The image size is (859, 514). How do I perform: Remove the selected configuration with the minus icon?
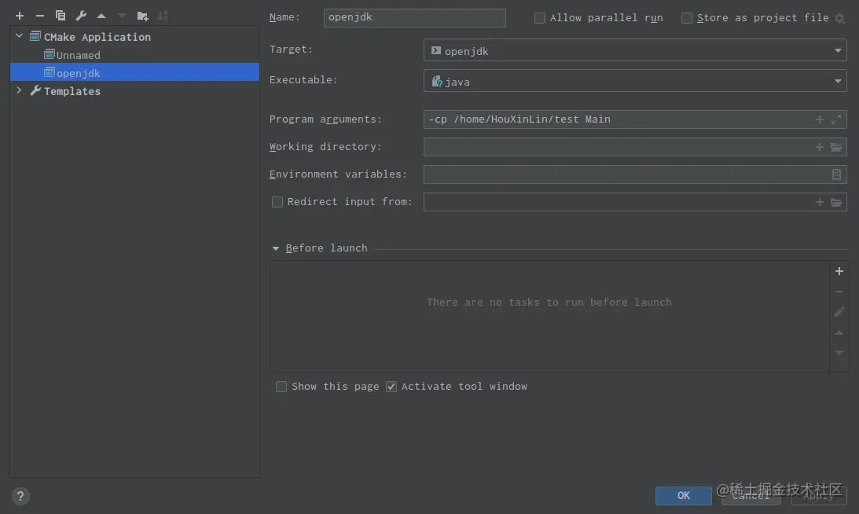(40, 16)
